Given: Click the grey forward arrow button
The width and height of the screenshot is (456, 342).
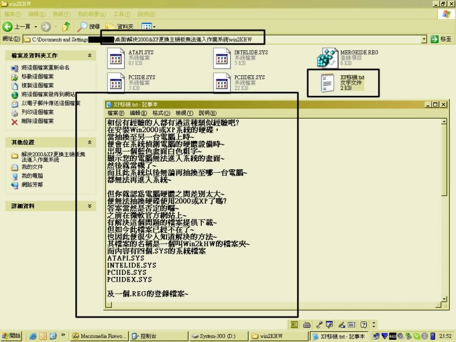Looking at the screenshot, I should point(46,27).
